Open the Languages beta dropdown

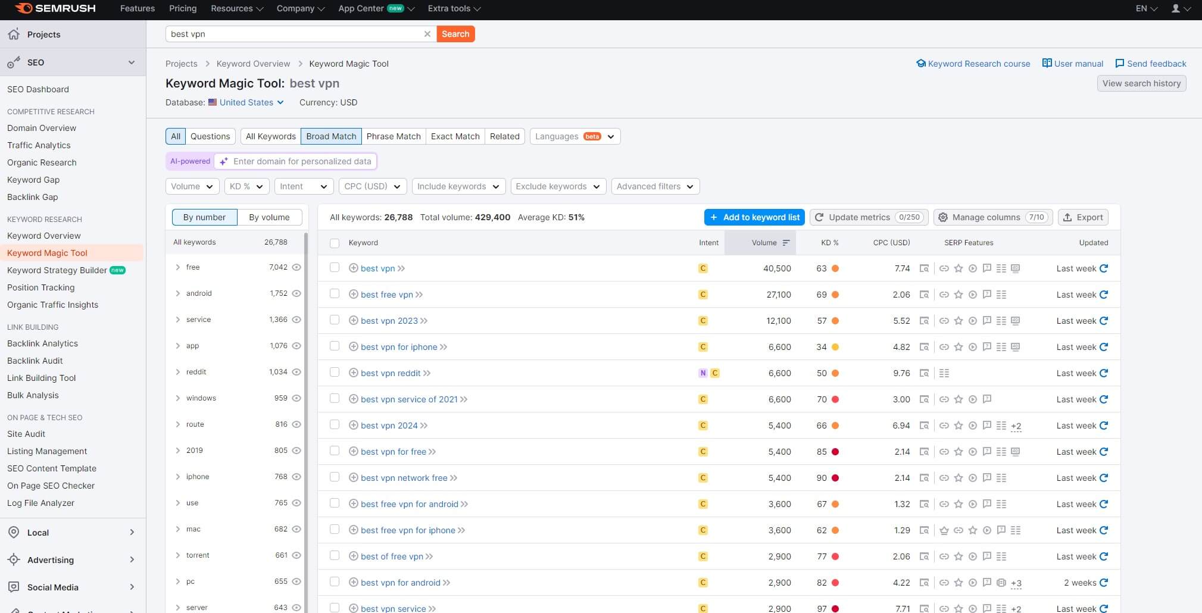575,136
